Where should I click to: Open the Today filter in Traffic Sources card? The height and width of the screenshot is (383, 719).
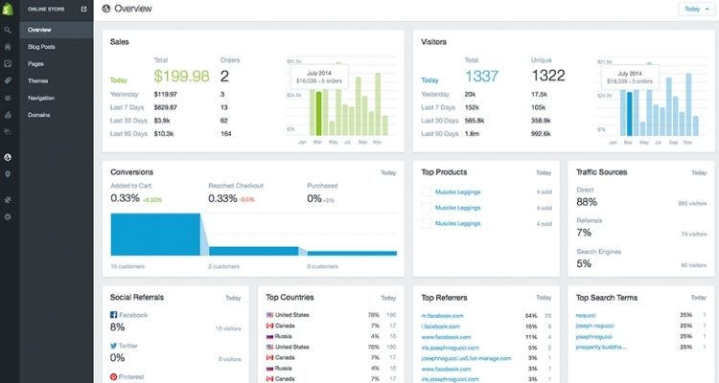coord(698,173)
